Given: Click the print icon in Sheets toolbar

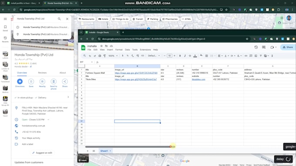Looking at the screenshot, I should pos(100,56).
